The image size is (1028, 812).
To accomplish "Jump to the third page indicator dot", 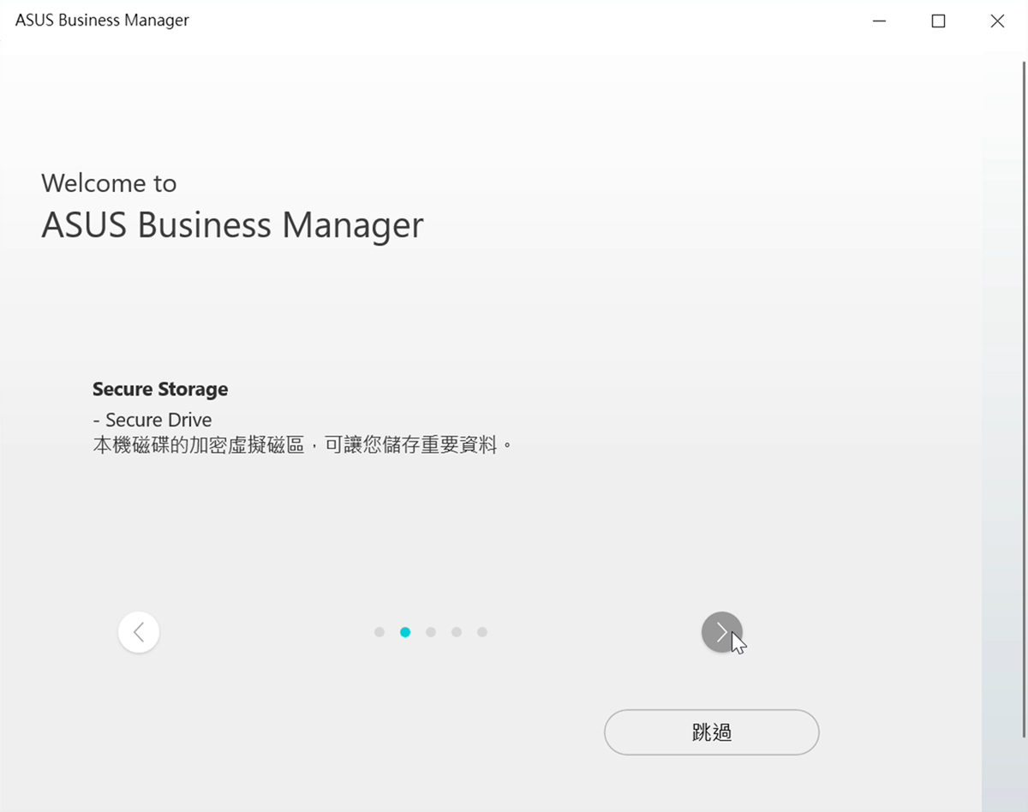I will point(431,632).
